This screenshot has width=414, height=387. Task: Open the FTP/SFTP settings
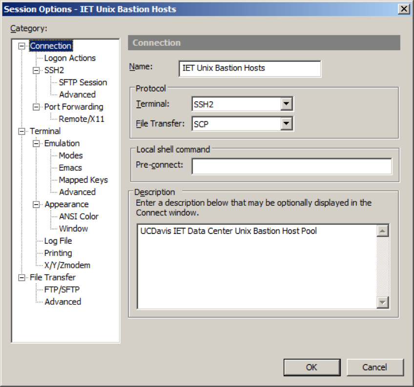pyautogui.click(x=62, y=290)
